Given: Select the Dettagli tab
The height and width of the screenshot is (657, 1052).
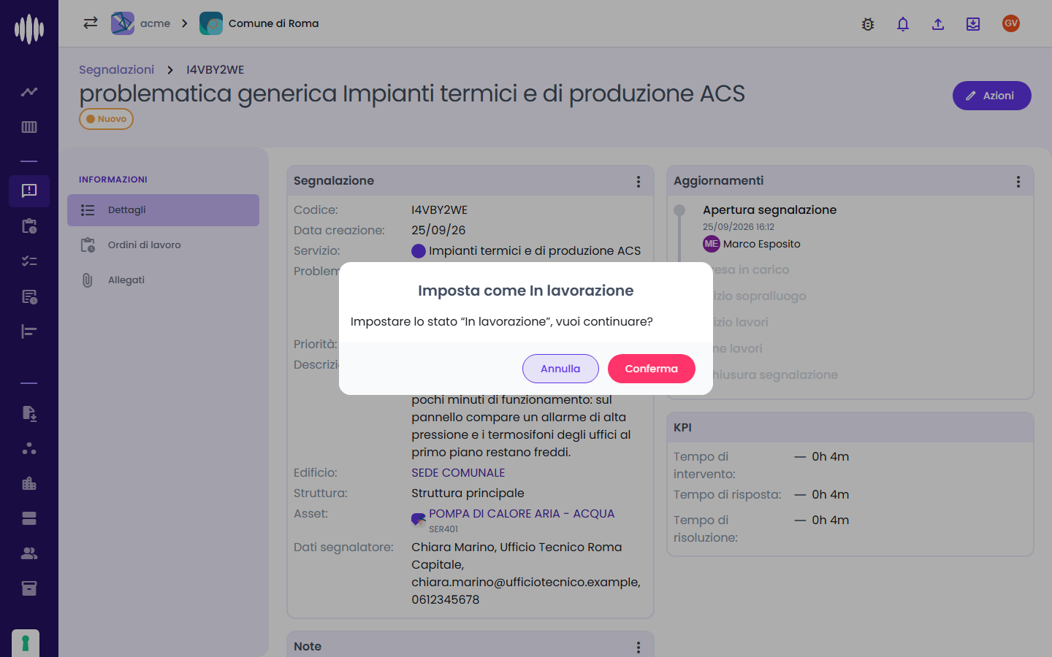Looking at the screenshot, I should point(163,210).
